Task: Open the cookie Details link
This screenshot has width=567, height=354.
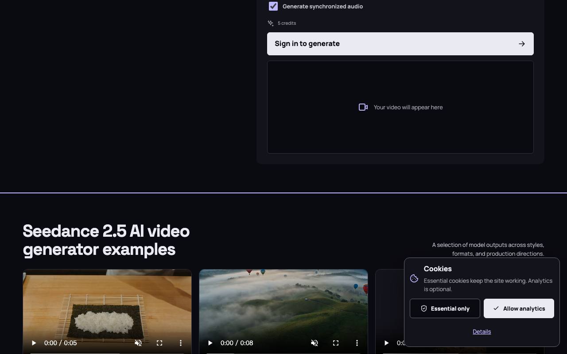Action: 482,331
